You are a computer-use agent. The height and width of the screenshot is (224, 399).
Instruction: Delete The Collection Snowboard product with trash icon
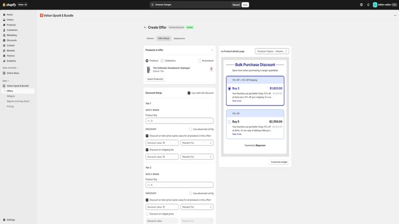[x=211, y=69]
